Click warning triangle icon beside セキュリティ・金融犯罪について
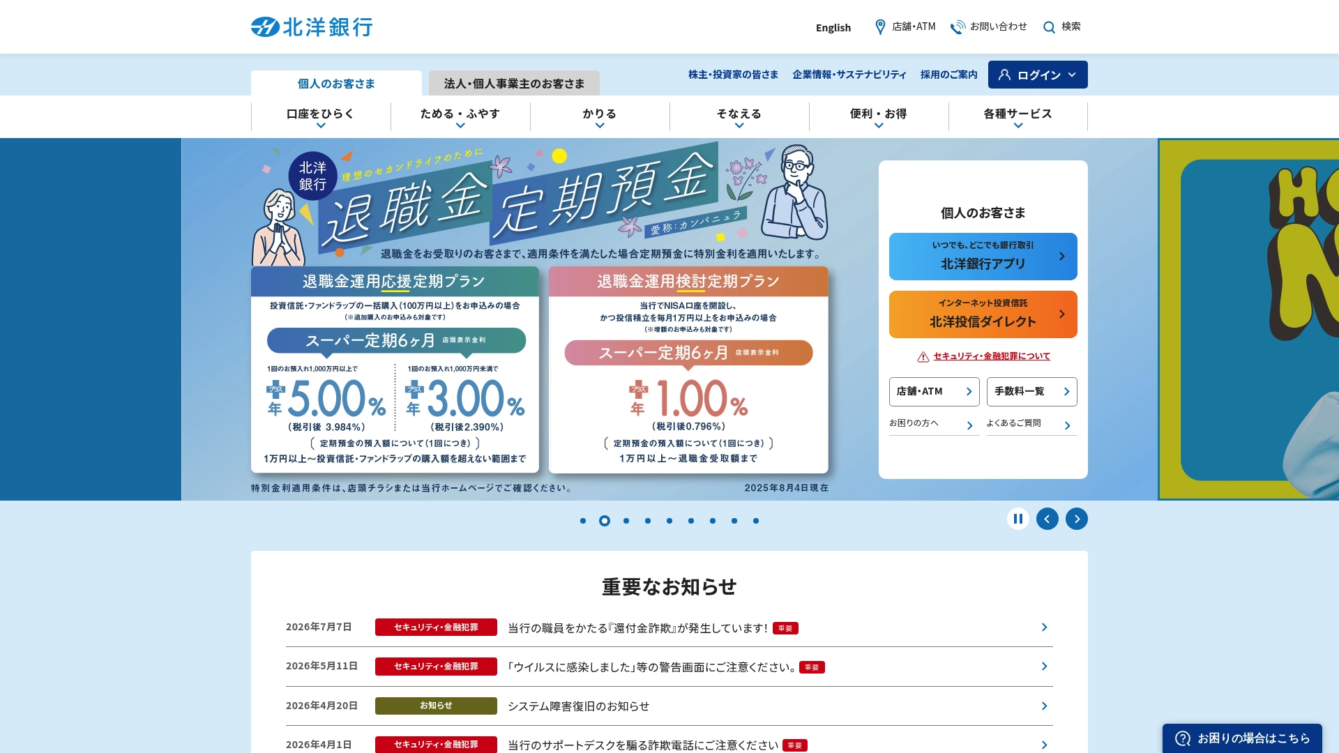Image resolution: width=1339 pixels, height=753 pixels. click(923, 357)
